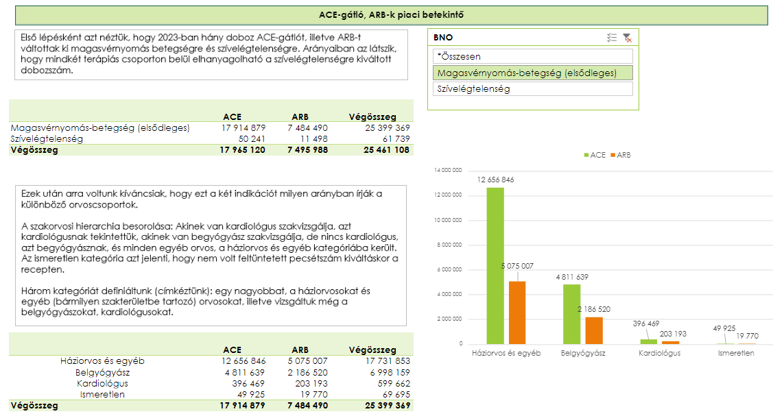The height and width of the screenshot is (416, 773).
Task: Select the orange ARB bar for Belgyógyász
Action: (x=594, y=330)
